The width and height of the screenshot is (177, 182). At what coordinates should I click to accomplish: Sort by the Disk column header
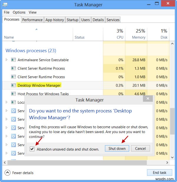(158, 34)
